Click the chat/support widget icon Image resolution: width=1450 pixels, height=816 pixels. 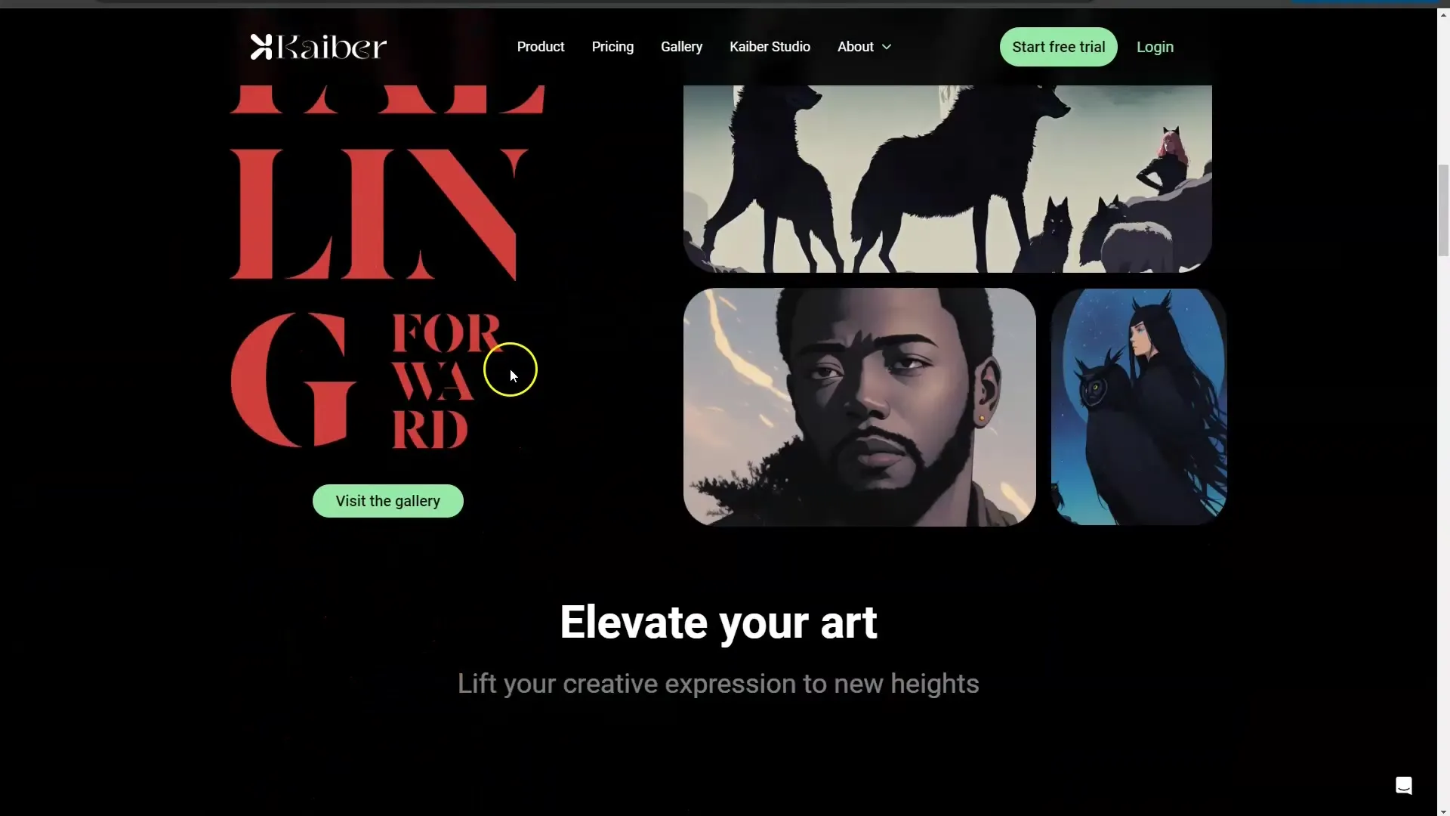[x=1404, y=786]
